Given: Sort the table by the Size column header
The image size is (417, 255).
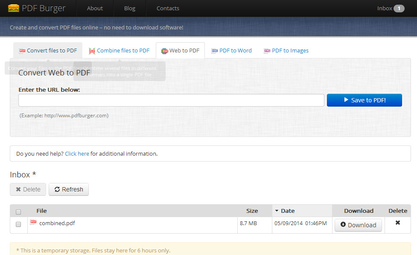Looking at the screenshot, I should 252,211.
